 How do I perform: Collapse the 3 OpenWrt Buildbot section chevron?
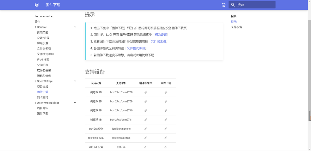(x=75, y=103)
